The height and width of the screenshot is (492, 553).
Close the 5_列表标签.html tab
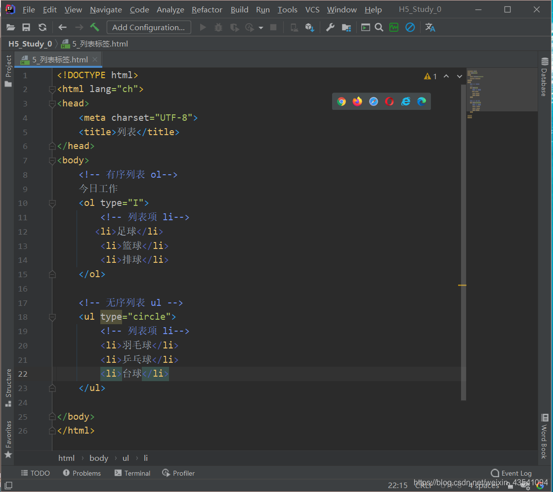coord(95,59)
